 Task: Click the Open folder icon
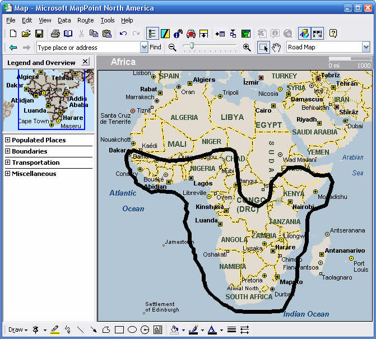pos(26,34)
